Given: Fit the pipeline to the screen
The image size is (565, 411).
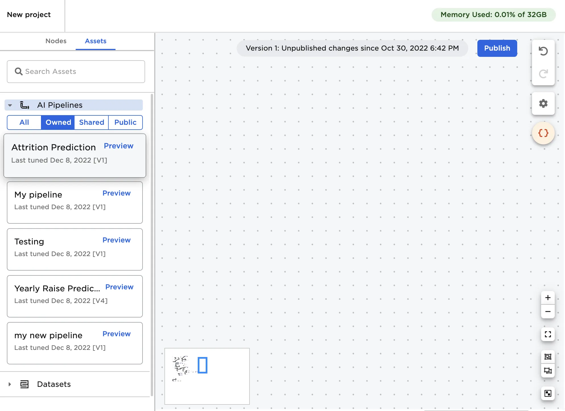Looking at the screenshot, I should (x=548, y=335).
